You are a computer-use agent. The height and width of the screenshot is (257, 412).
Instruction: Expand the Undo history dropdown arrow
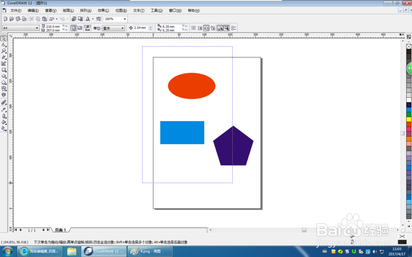tap(57, 19)
